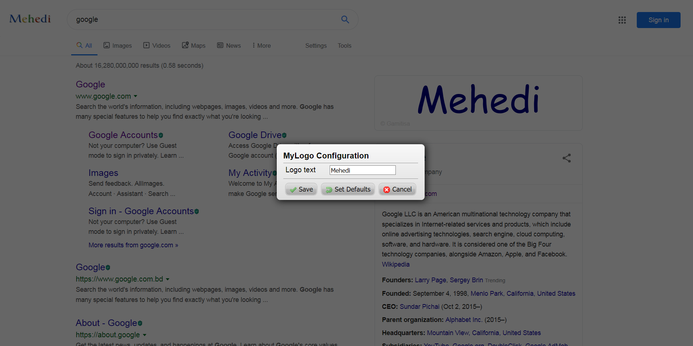The width and height of the screenshot is (693, 346).
Task: Open the Google result above www.google.com
Action: tap(90, 84)
